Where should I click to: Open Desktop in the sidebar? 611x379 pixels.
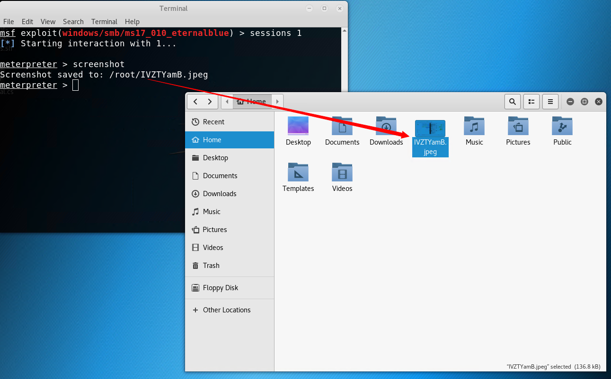(x=230, y=158)
